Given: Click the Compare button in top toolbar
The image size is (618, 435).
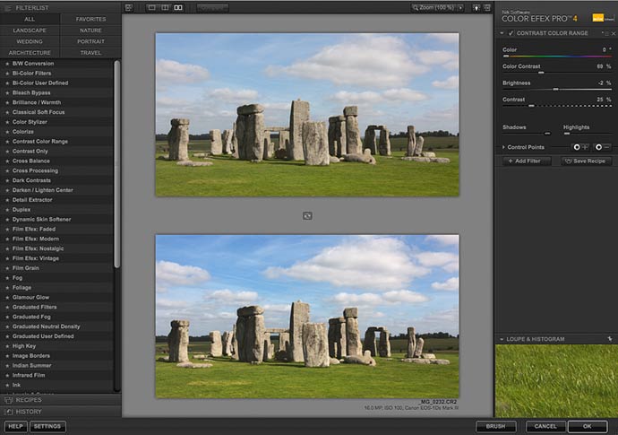Looking at the screenshot, I should [212, 7].
